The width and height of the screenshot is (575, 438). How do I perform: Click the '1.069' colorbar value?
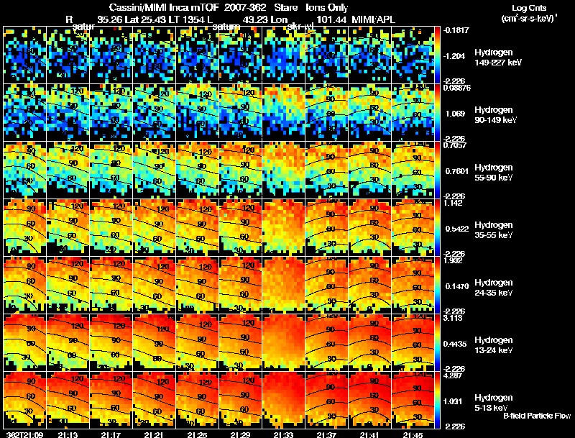coord(455,114)
